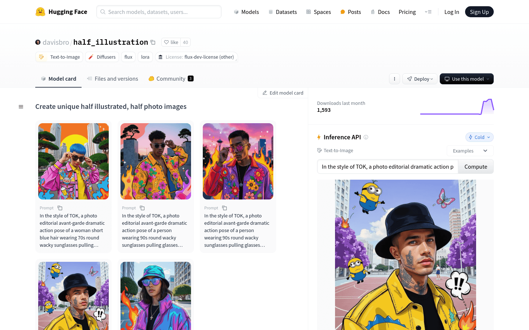The width and height of the screenshot is (529, 330).
Task: Copy the model name half_illustration
Action: (153, 42)
